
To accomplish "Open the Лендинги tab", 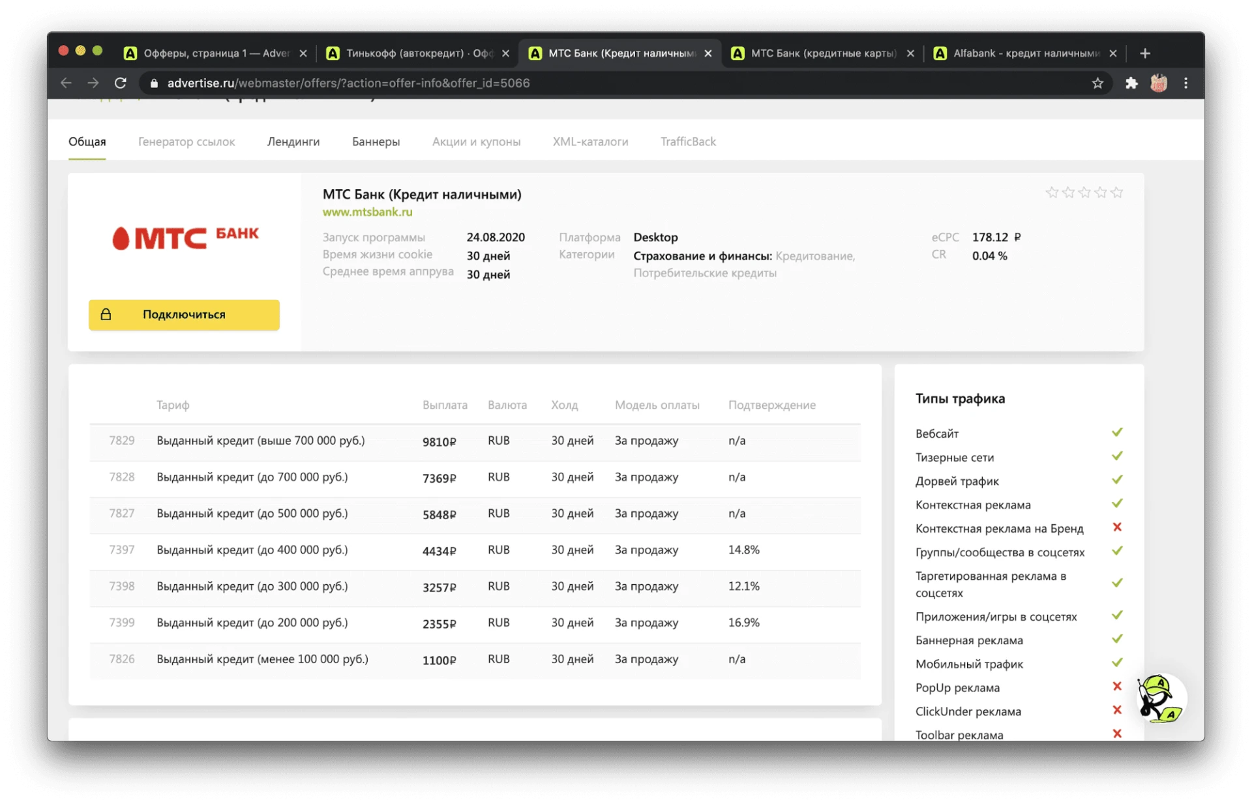I will point(293,141).
